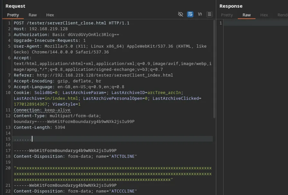This screenshot has height=195, width=288.
Task: Select the Response Pretty tab
Action: (227, 15)
